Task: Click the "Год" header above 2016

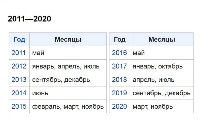Action: [x=120, y=40]
